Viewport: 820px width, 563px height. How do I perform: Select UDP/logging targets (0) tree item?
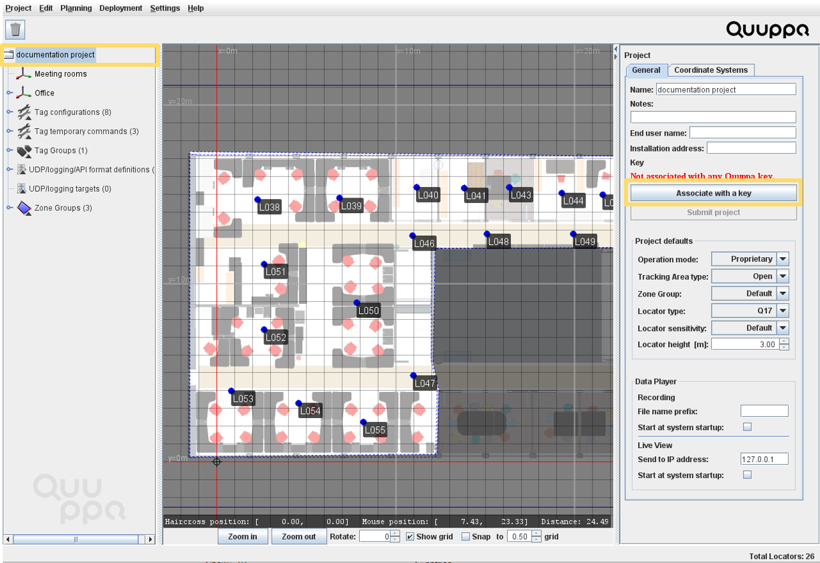(x=70, y=189)
